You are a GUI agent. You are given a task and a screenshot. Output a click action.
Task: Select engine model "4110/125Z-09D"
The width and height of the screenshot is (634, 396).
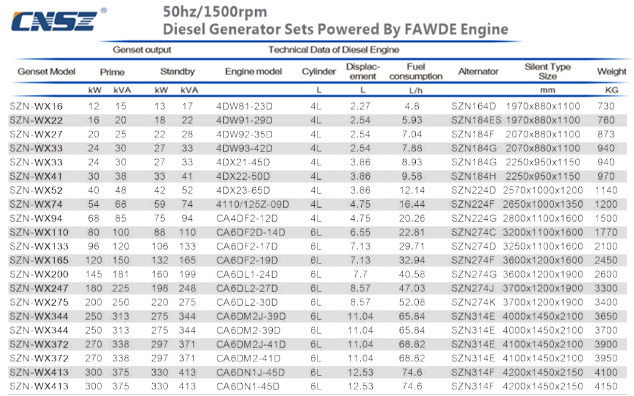click(x=253, y=205)
